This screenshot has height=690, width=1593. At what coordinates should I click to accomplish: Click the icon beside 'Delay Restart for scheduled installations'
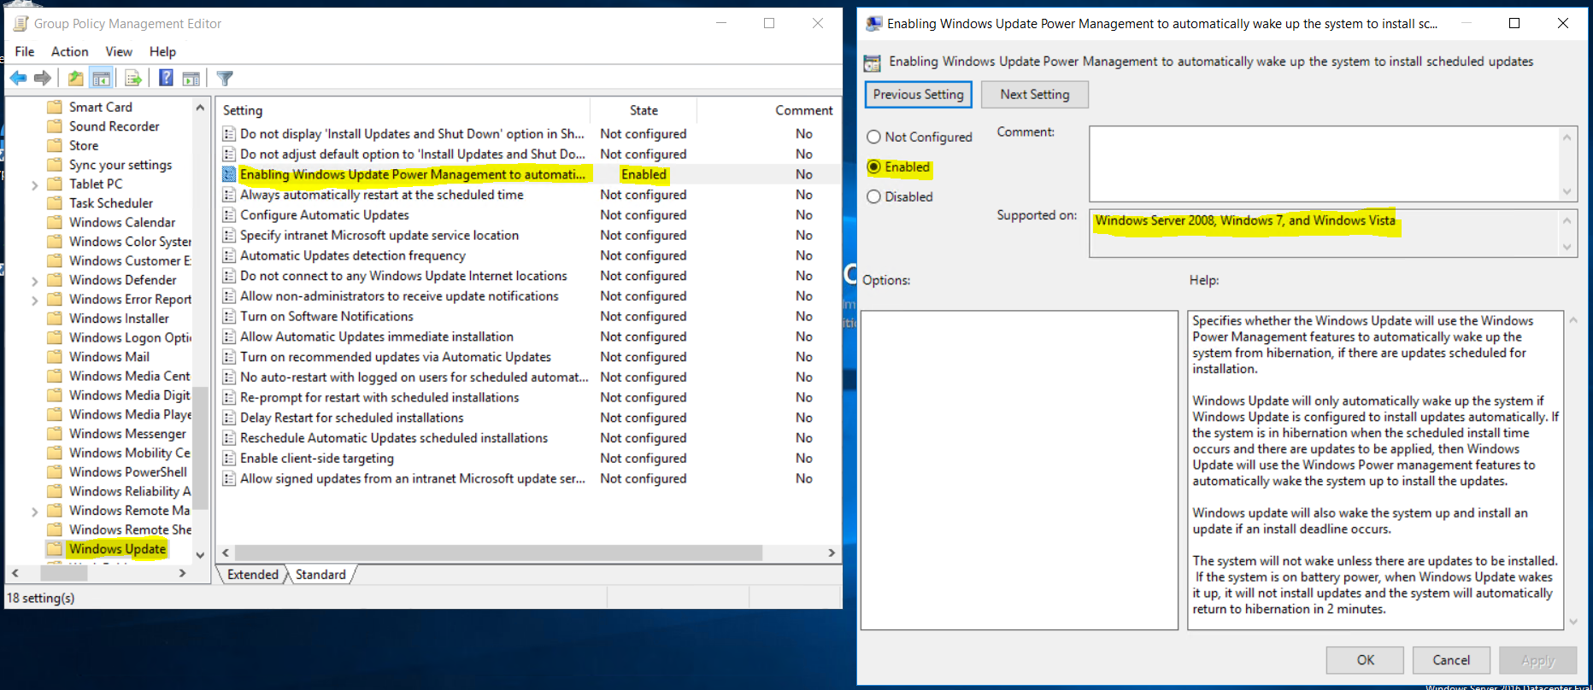pyautogui.click(x=229, y=418)
